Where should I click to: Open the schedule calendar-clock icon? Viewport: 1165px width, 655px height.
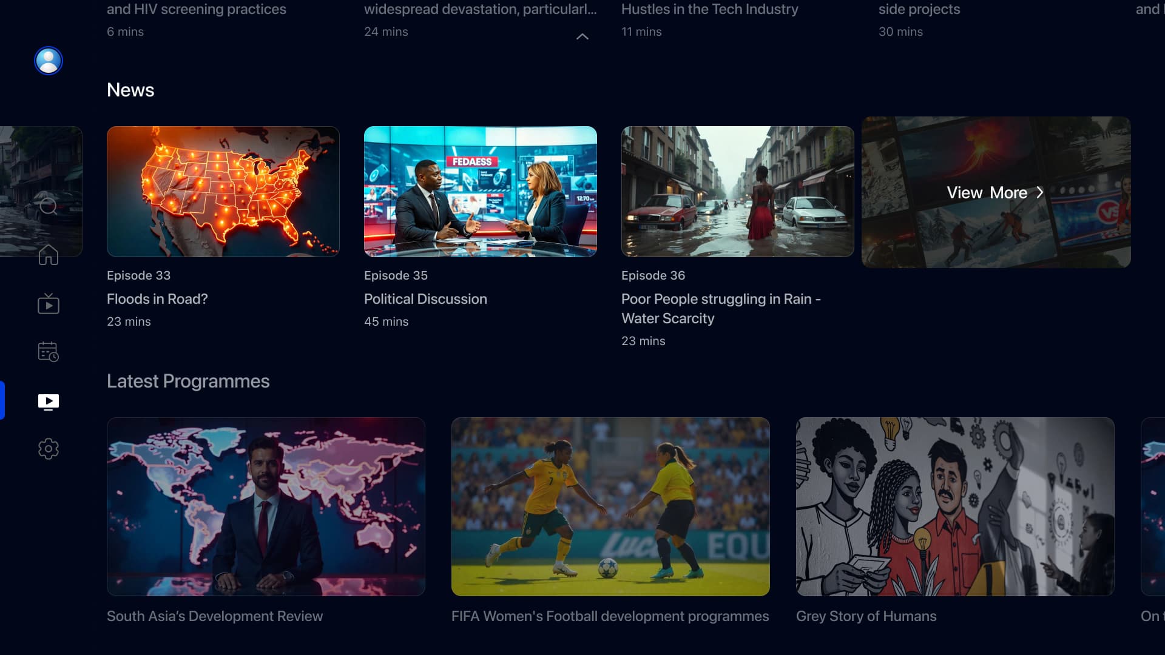pos(49,352)
